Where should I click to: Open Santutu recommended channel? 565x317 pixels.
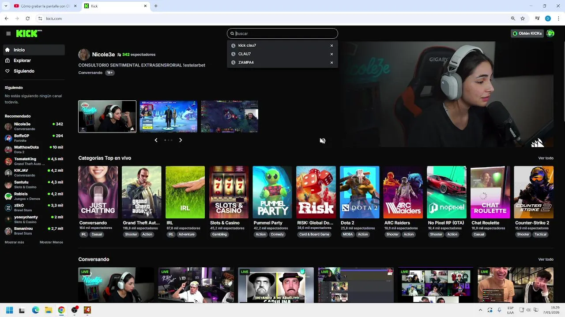click(34, 184)
